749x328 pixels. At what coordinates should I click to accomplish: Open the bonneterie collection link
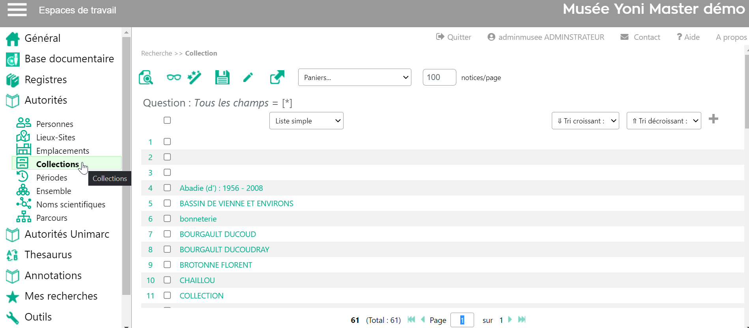[x=198, y=219]
